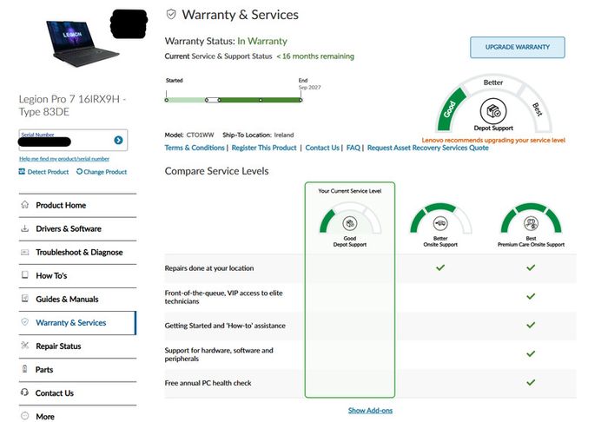Screen dimensions: 608x422
Task: Click the Good segment of service gauge
Action: click(x=451, y=109)
